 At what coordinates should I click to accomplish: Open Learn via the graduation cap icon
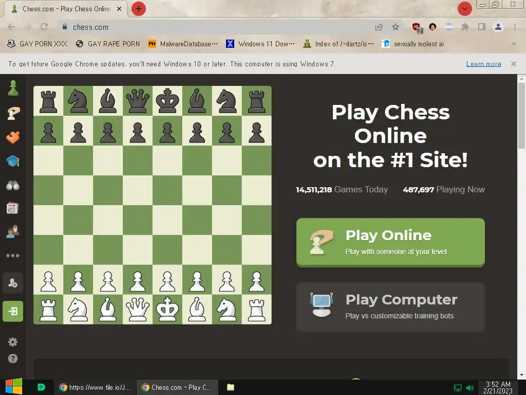(13, 161)
